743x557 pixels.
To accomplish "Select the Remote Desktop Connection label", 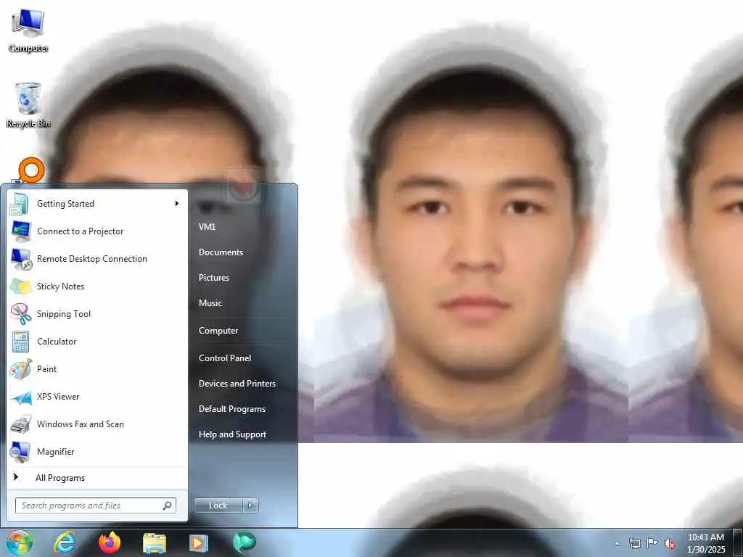I will point(92,259).
